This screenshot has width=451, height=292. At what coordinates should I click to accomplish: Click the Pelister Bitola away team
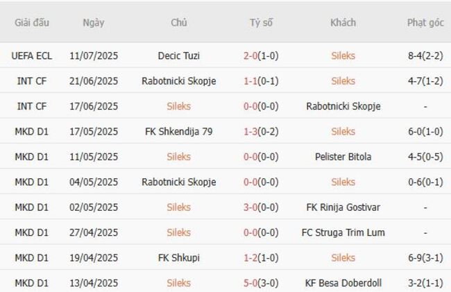(x=343, y=157)
